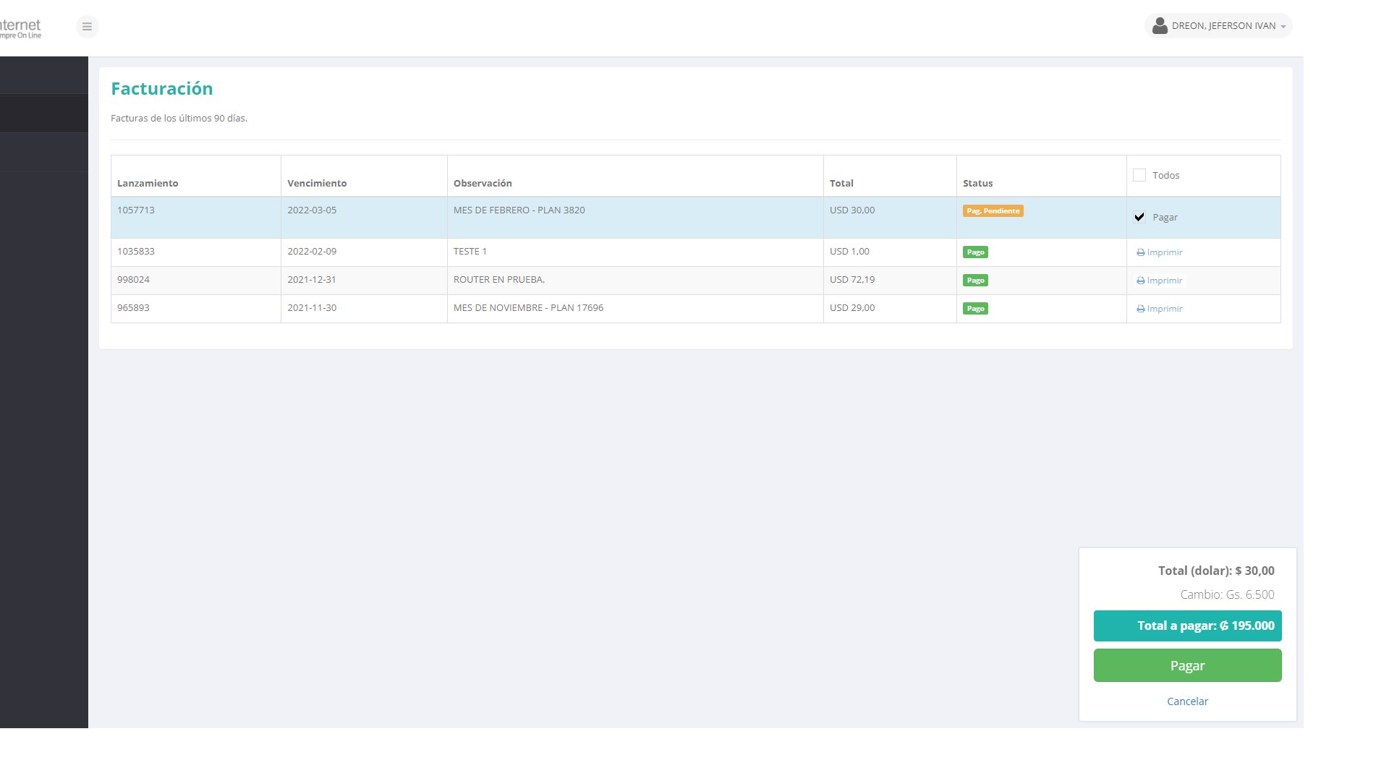Click invoice number 965893

click(x=133, y=308)
